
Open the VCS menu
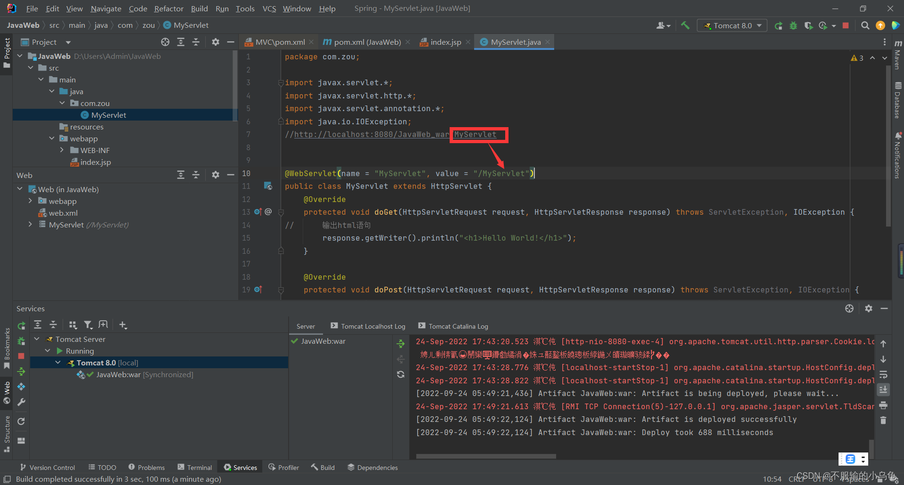tap(269, 8)
